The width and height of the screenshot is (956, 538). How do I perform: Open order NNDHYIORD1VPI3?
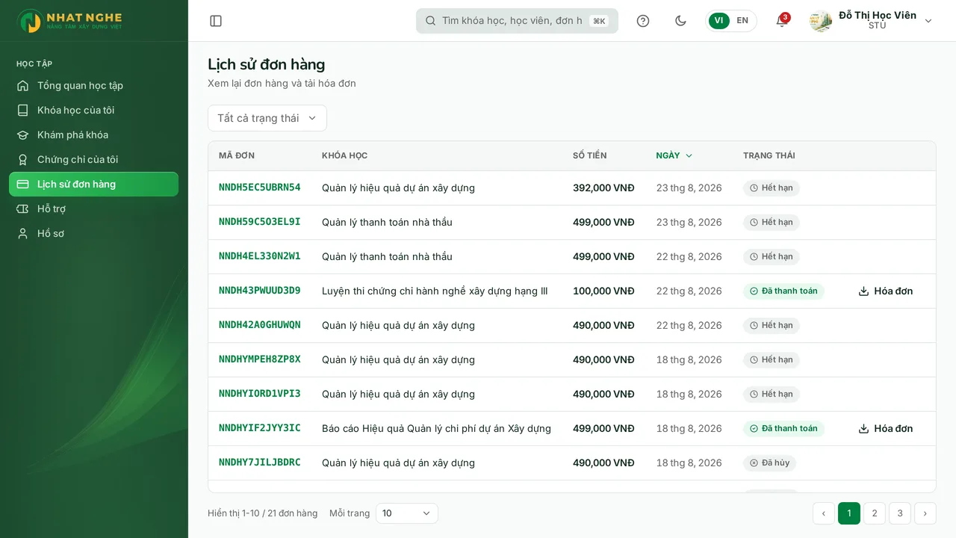[x=260, y=394]
